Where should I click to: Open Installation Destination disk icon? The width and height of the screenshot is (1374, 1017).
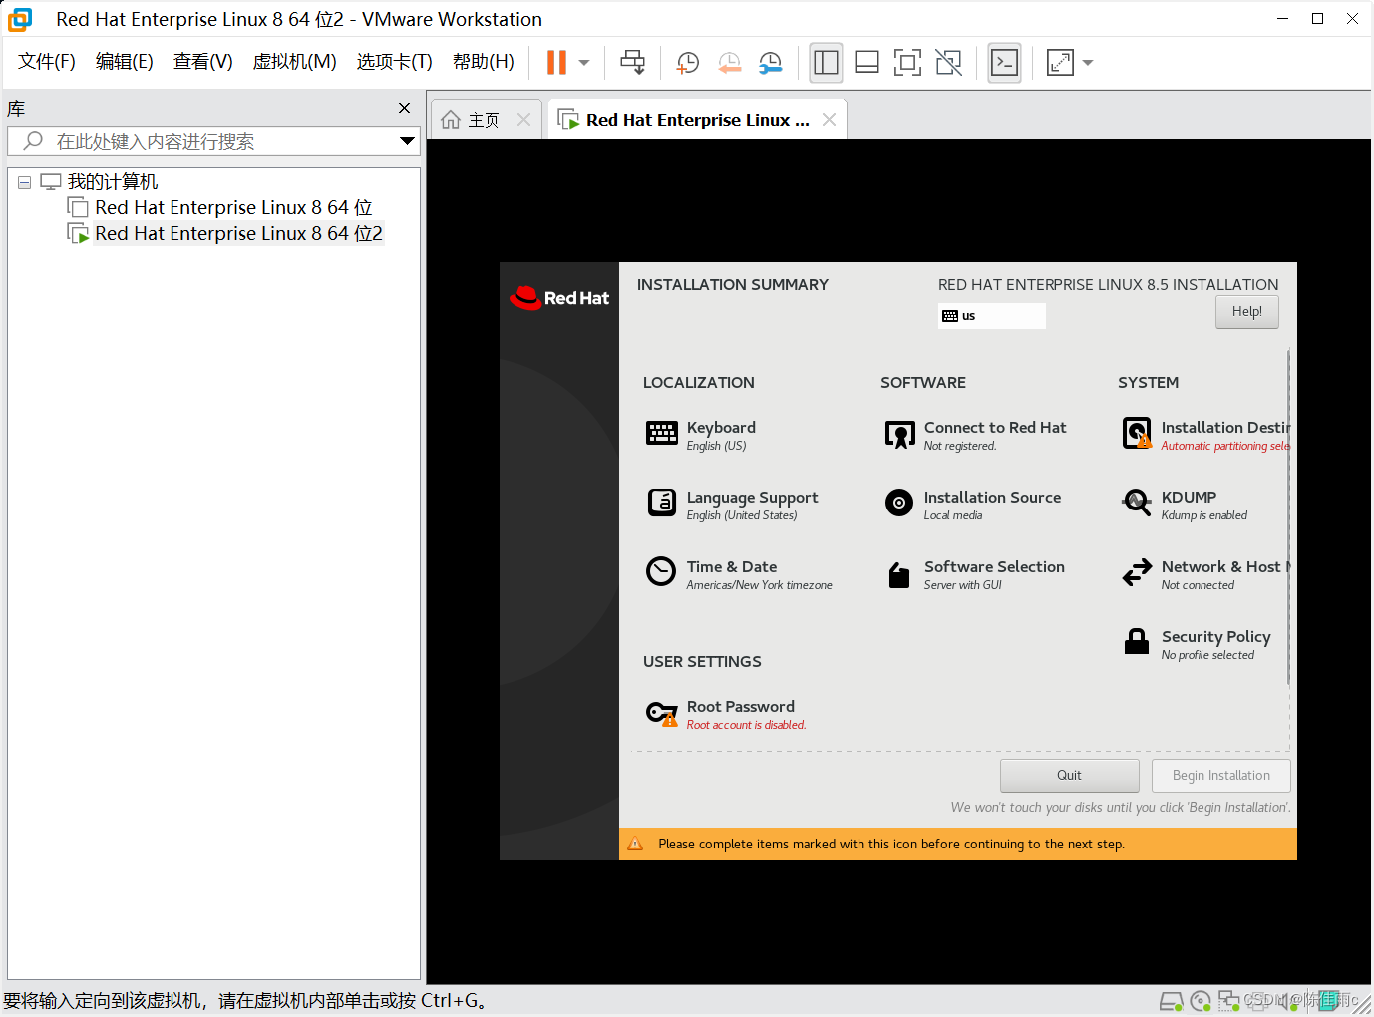click(x=1137, y=433)
